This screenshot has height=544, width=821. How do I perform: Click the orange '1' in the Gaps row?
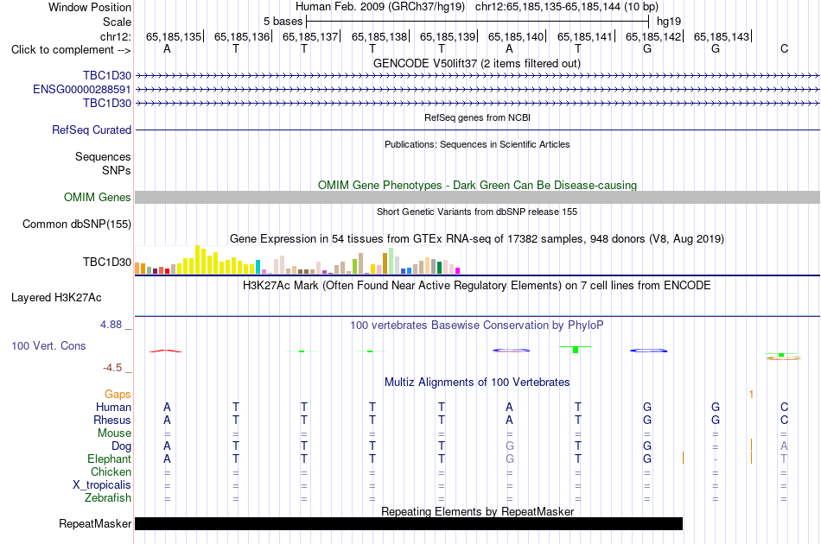(x=751, y=395)
